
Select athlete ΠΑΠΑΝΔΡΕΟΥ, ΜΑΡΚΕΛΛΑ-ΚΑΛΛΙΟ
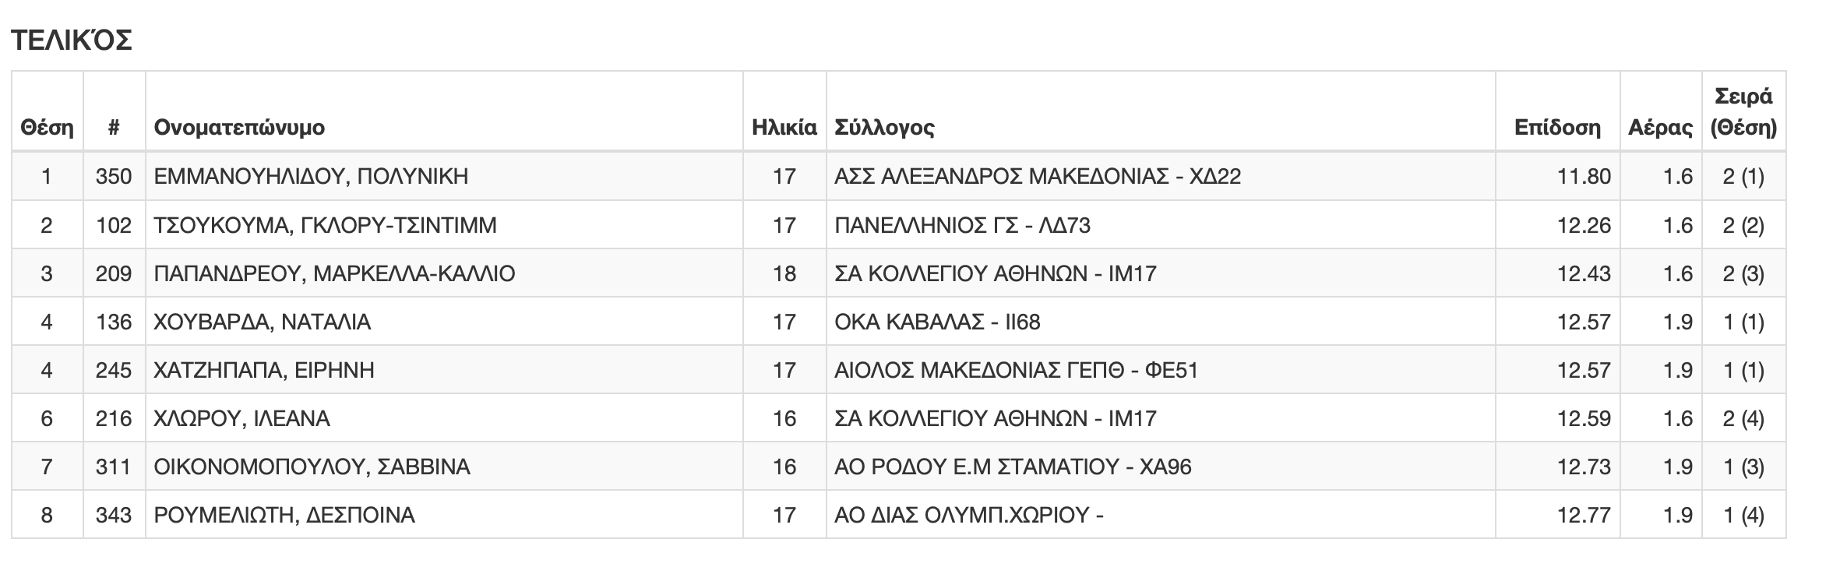pos(334,273)
